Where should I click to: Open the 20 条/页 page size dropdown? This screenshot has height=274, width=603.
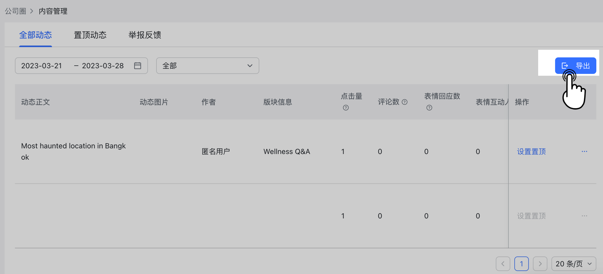574,264
